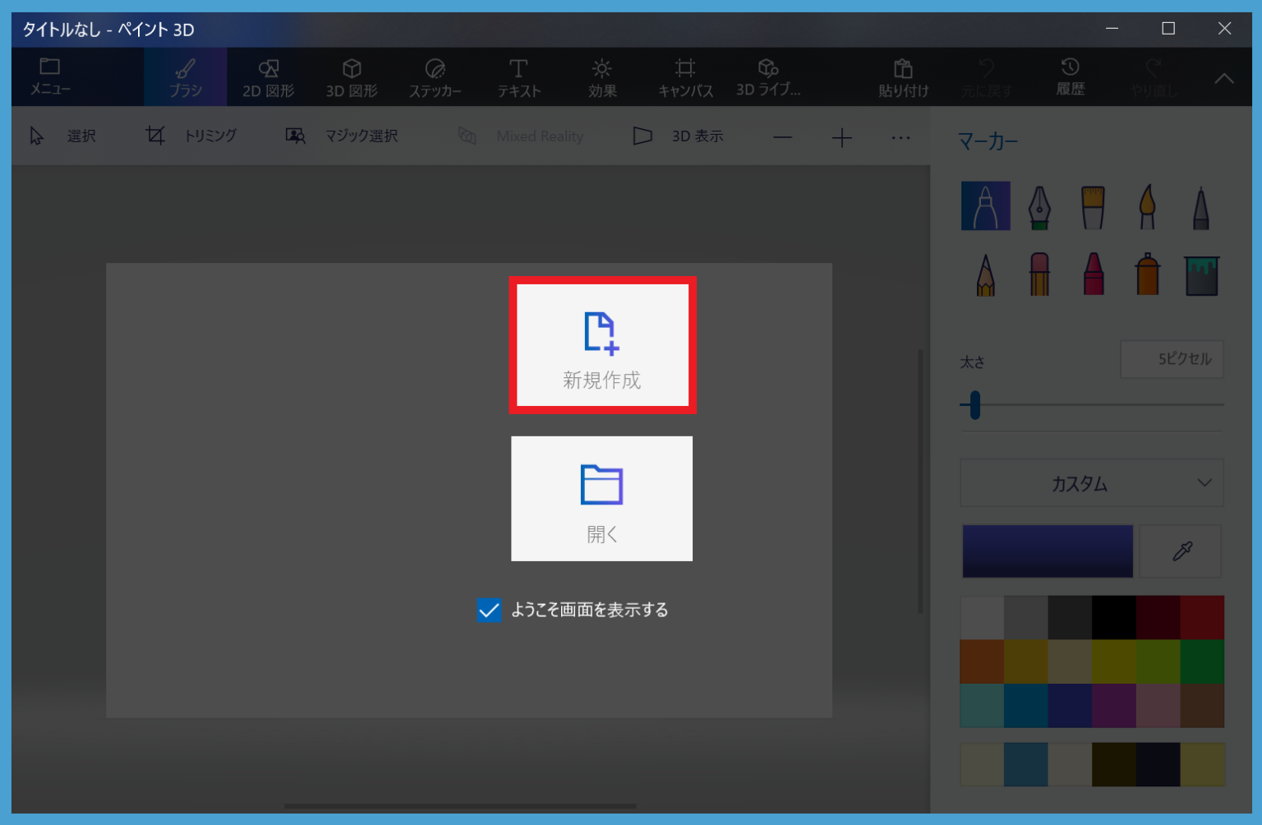Click the current color preview bar
Screen dimensions: 1262x825
1048,551
